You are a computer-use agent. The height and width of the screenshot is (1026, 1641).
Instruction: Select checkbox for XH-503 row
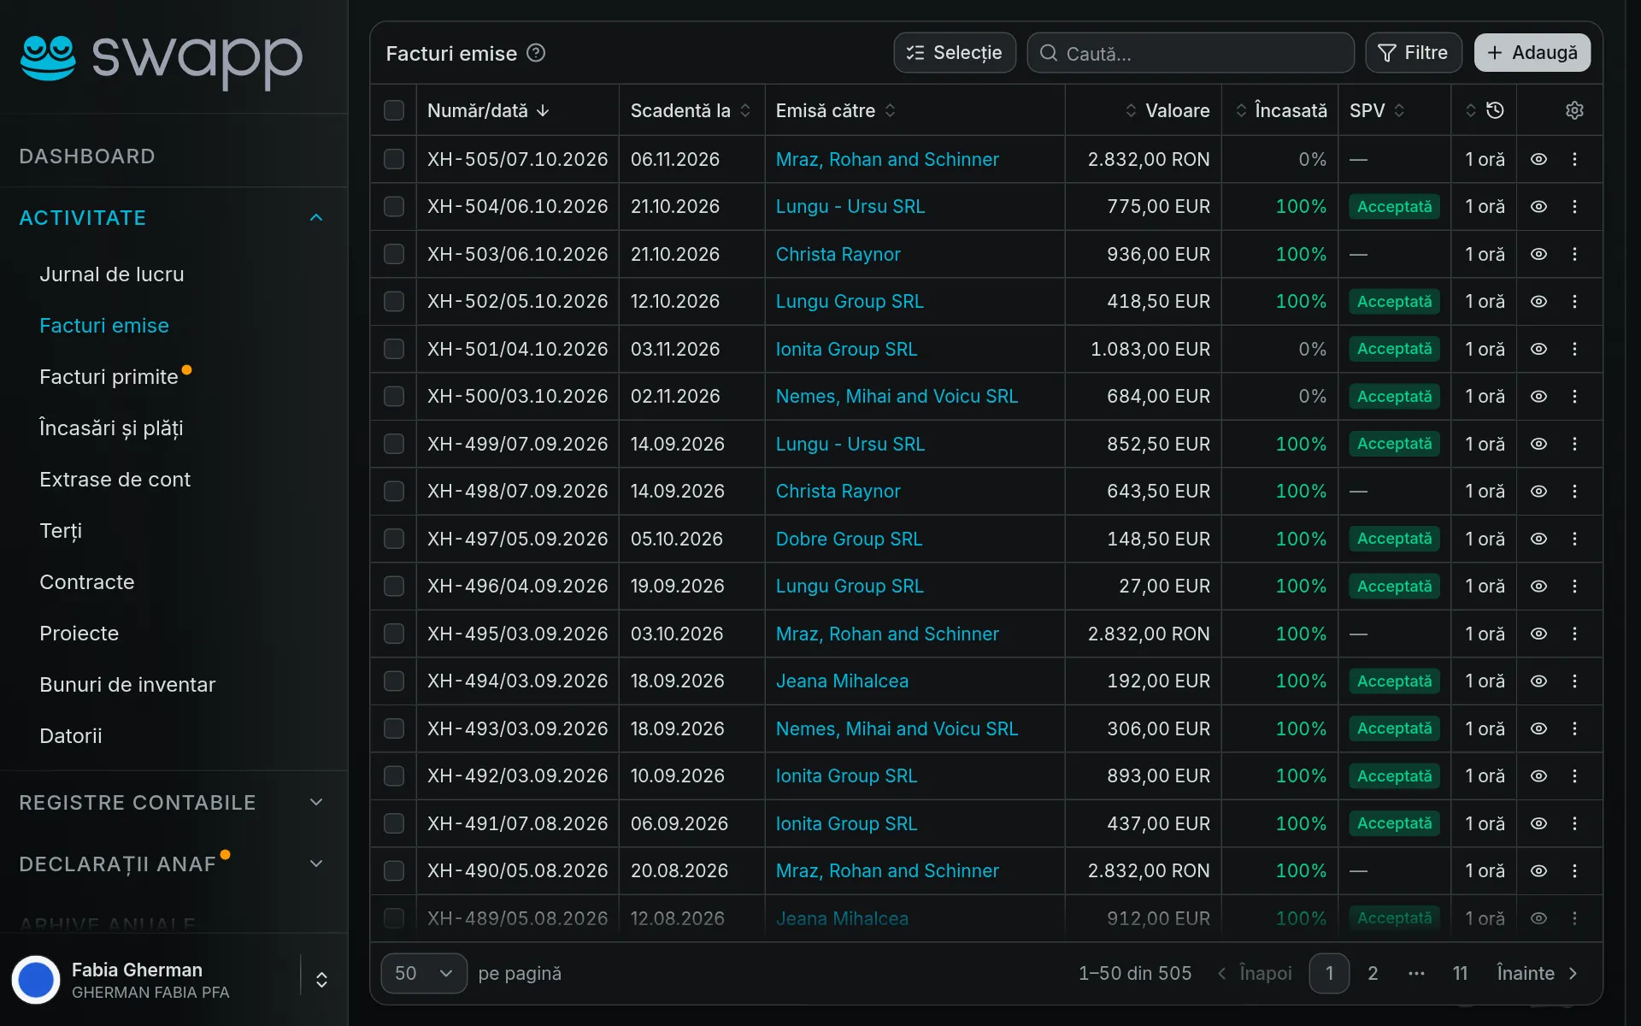coord(394,254)
